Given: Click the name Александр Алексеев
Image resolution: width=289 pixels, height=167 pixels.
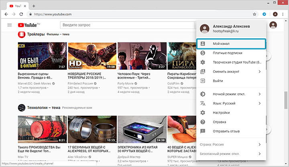Looking at the screenshot, I should coord(231,26).
